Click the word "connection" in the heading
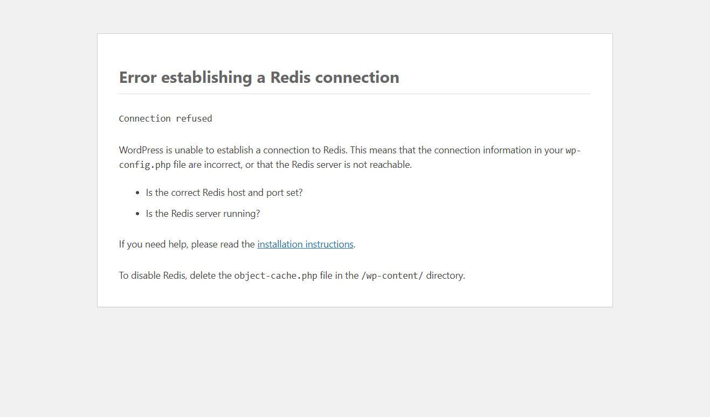The image size is (710, 417). click(x=357, y=77)
